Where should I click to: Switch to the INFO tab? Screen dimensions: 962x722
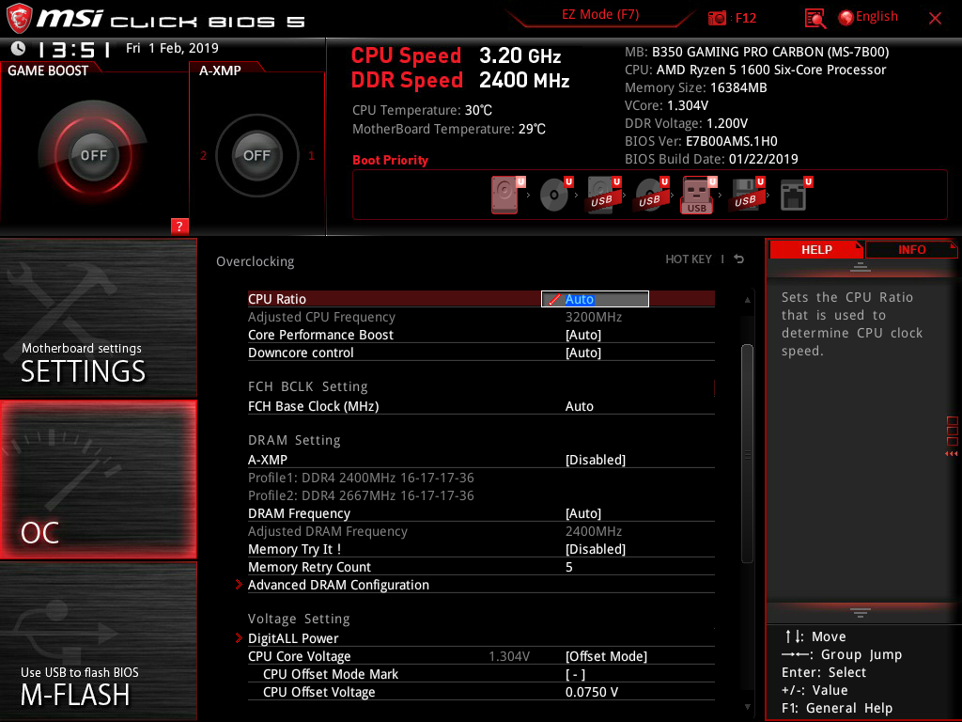click(x=910, y=249)
